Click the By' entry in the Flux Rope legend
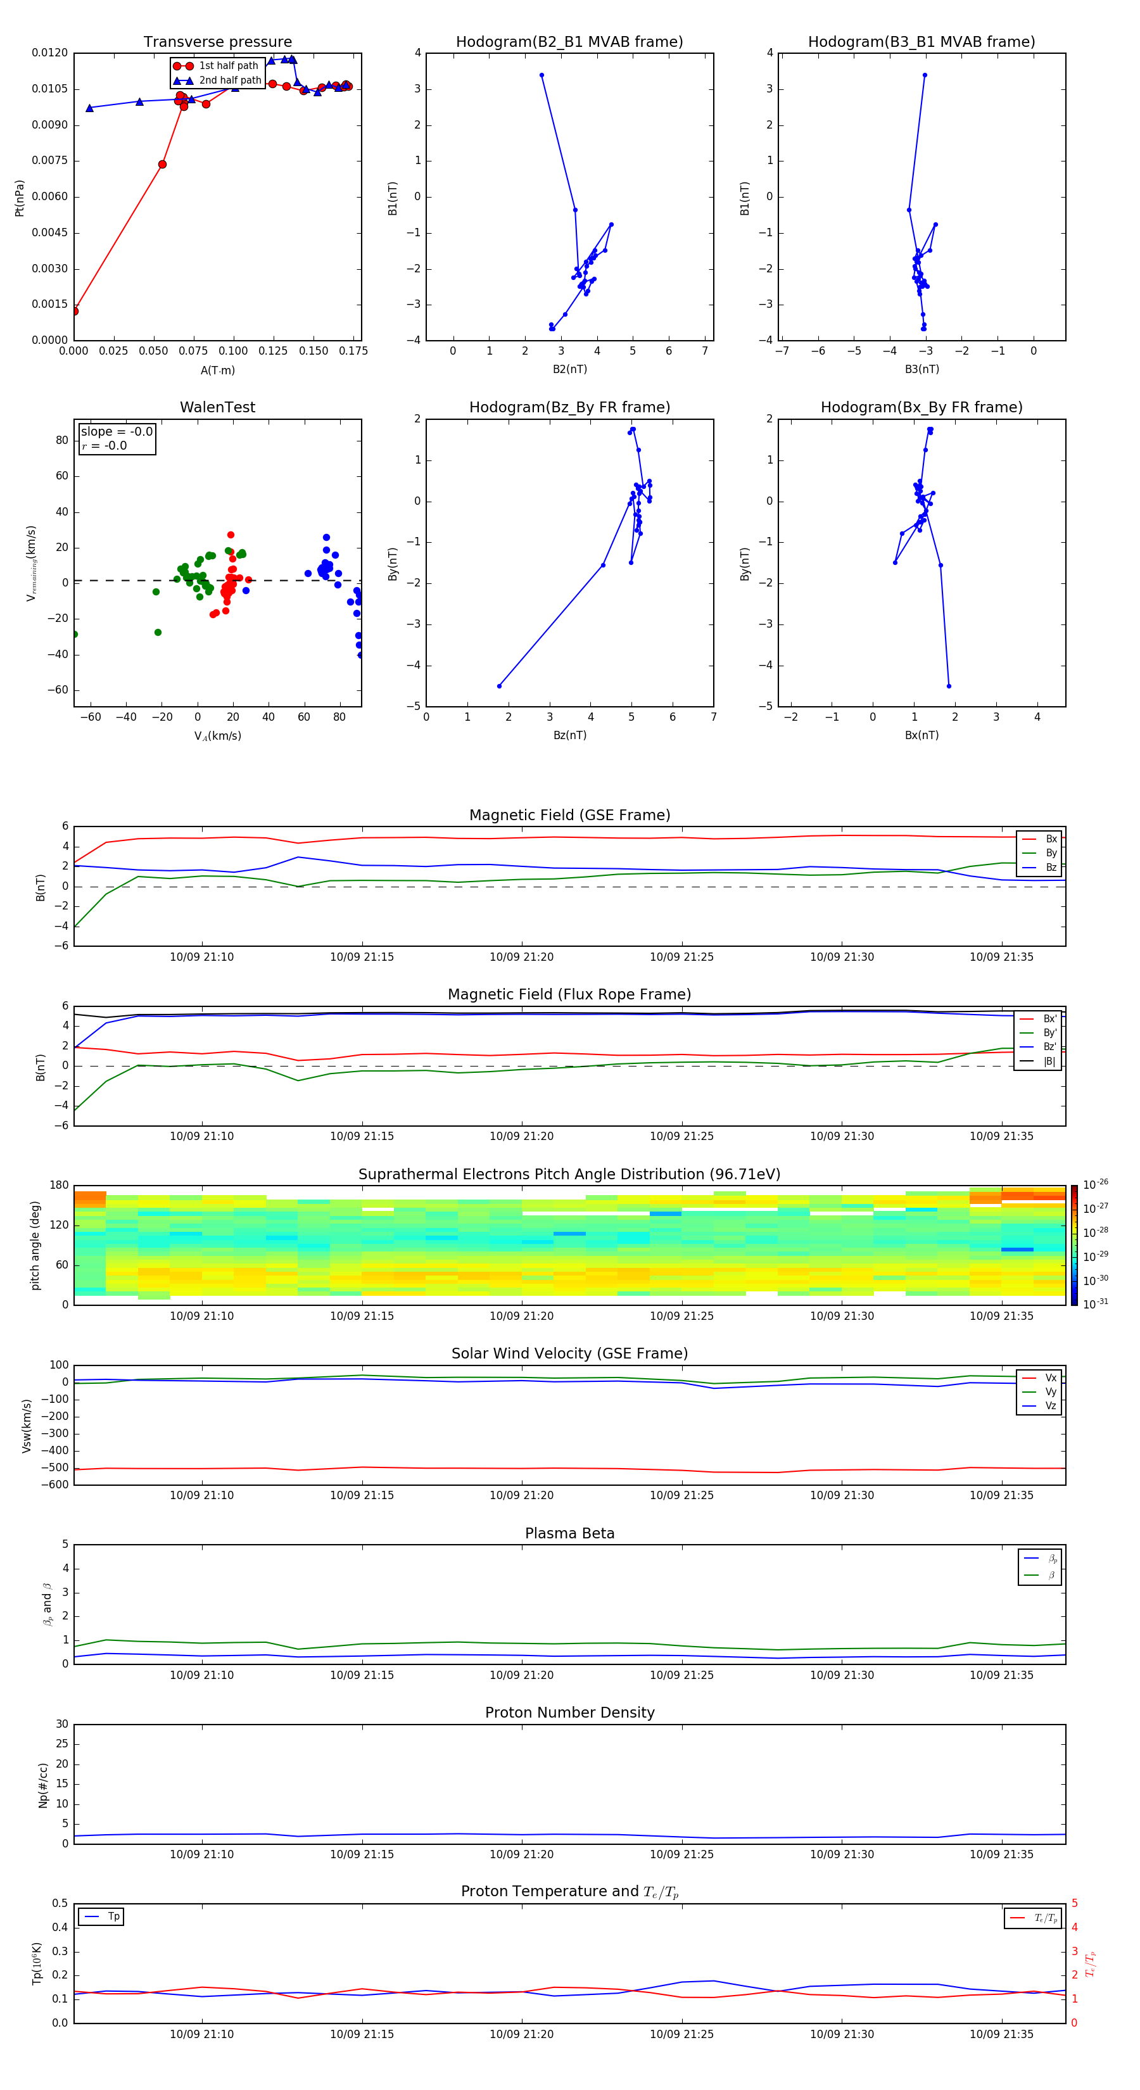The height and width of the screenshot is (2090, 1140). [x=1039, y=1034]
